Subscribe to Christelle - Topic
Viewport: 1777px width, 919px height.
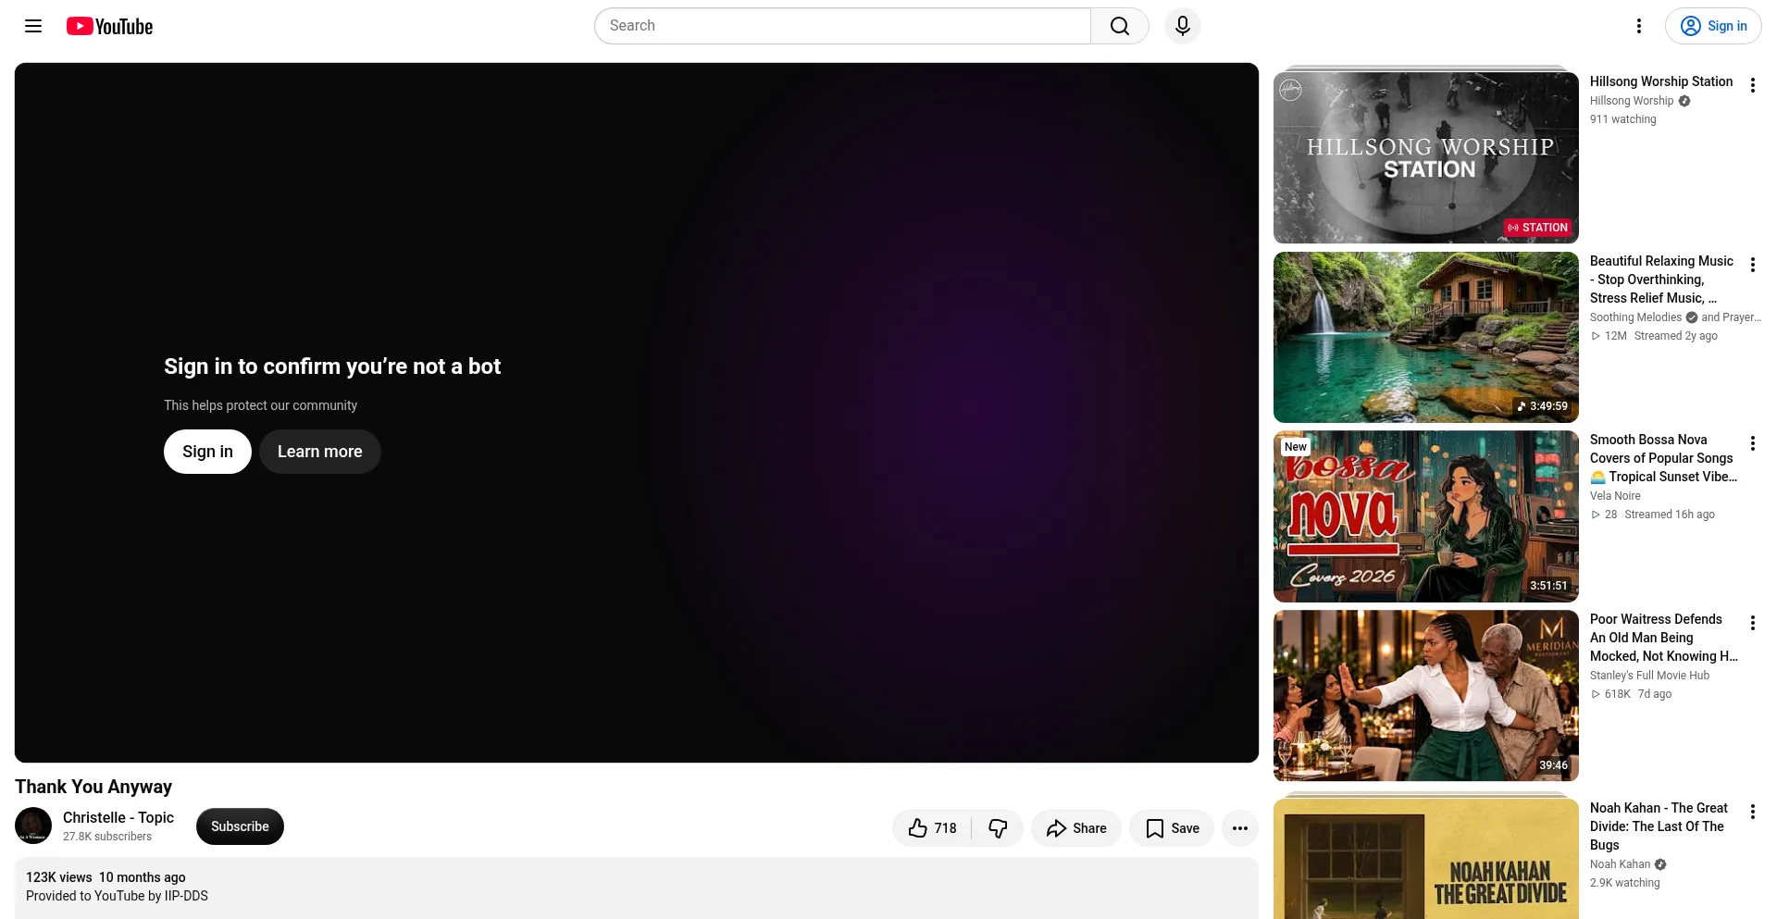pos(240,826)
